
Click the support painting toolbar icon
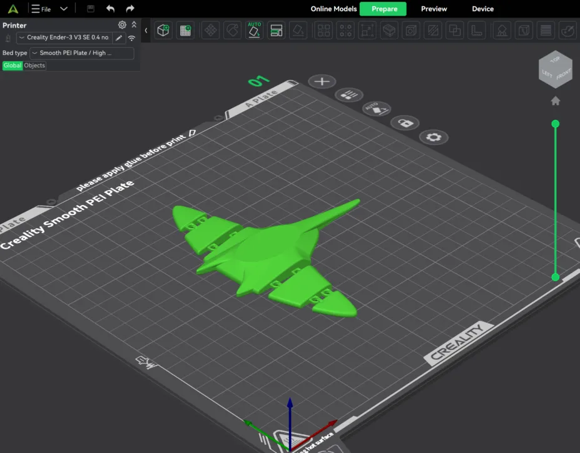coord(502,30)
